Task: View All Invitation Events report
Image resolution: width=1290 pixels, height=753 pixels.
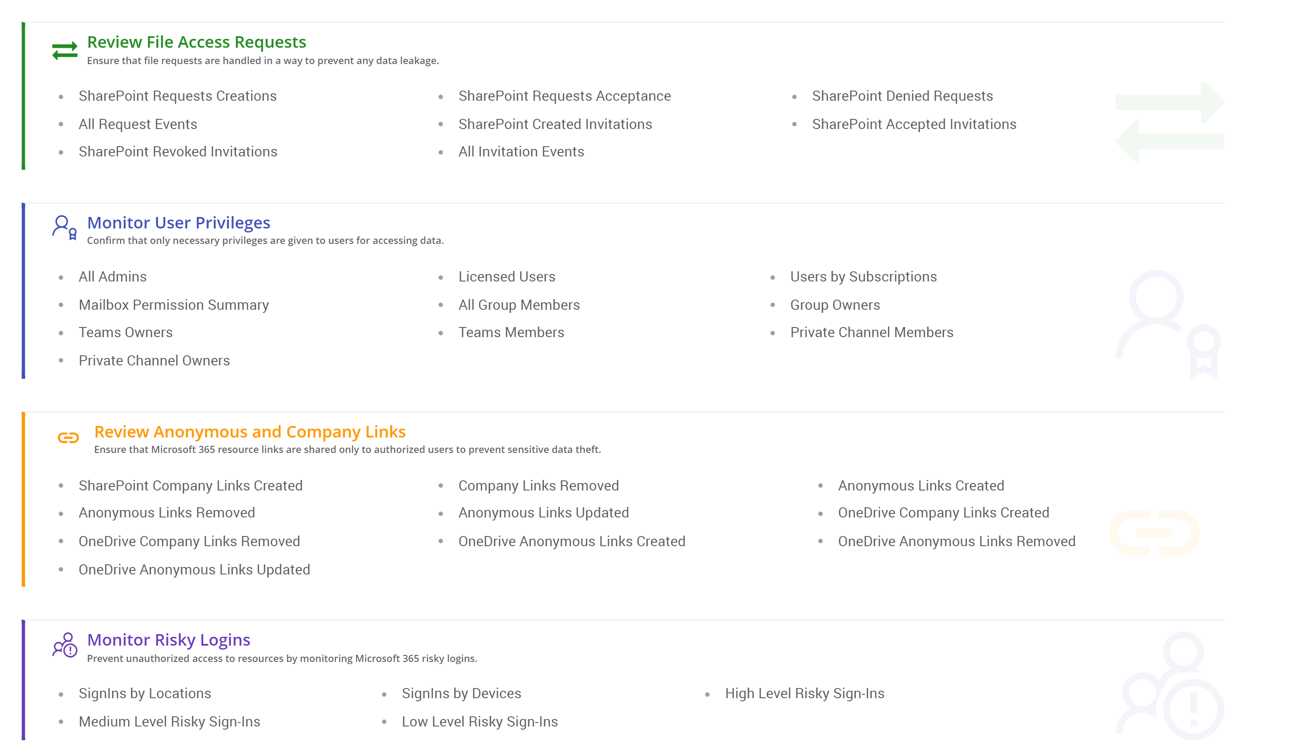Action: [521, 152]
